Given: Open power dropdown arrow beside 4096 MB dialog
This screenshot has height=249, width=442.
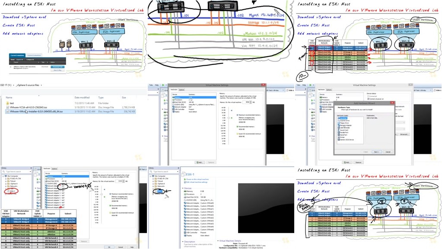Looking at the screenshot, I should pos(166,85).
